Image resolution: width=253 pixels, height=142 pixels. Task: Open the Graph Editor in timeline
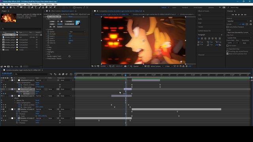point(71,74)
